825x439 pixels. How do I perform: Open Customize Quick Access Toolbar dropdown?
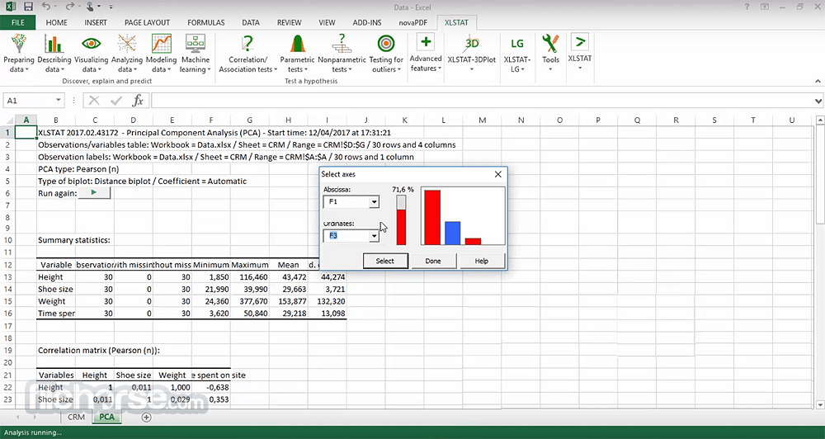click(x=111, y=7)
